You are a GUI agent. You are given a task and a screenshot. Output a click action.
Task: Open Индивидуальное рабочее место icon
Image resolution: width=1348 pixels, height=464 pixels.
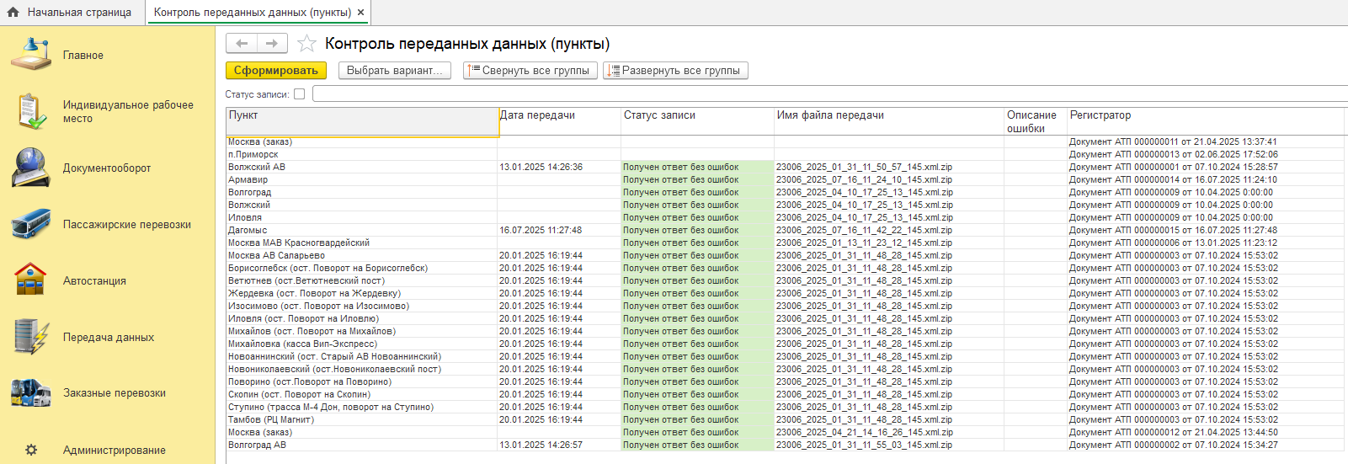click(31, 111)
